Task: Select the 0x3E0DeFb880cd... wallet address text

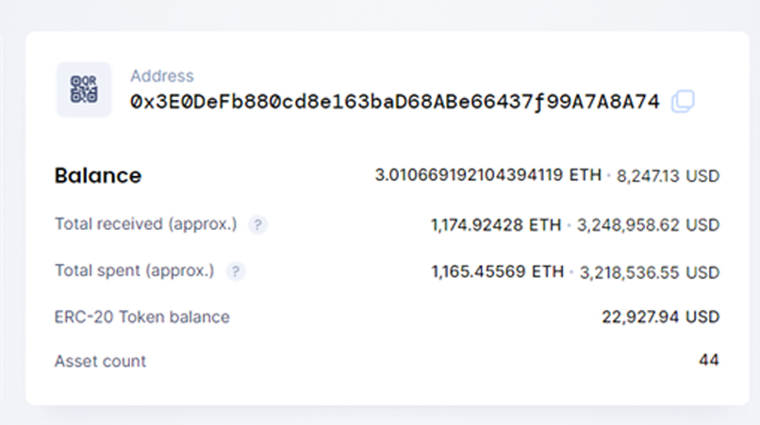Action: tap(395, 102)
